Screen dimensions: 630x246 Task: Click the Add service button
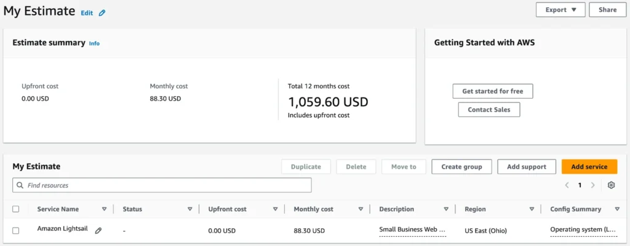click(x=589, y=167)
